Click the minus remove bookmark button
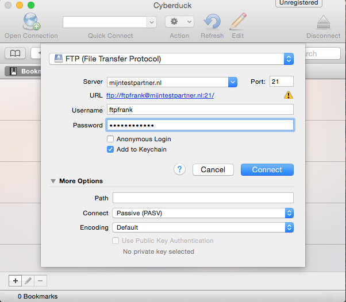The height and width of the screenshot is (302, 346). click(x=40, y=281)
